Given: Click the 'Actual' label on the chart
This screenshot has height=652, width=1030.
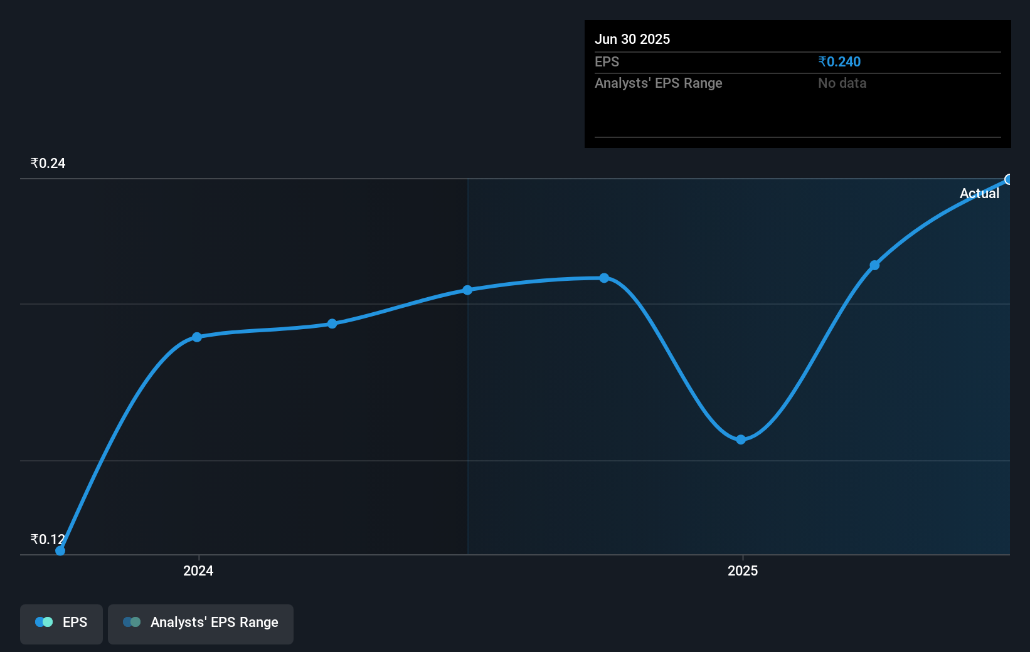Looking at the screenshot, I should [x=979, y=194].
